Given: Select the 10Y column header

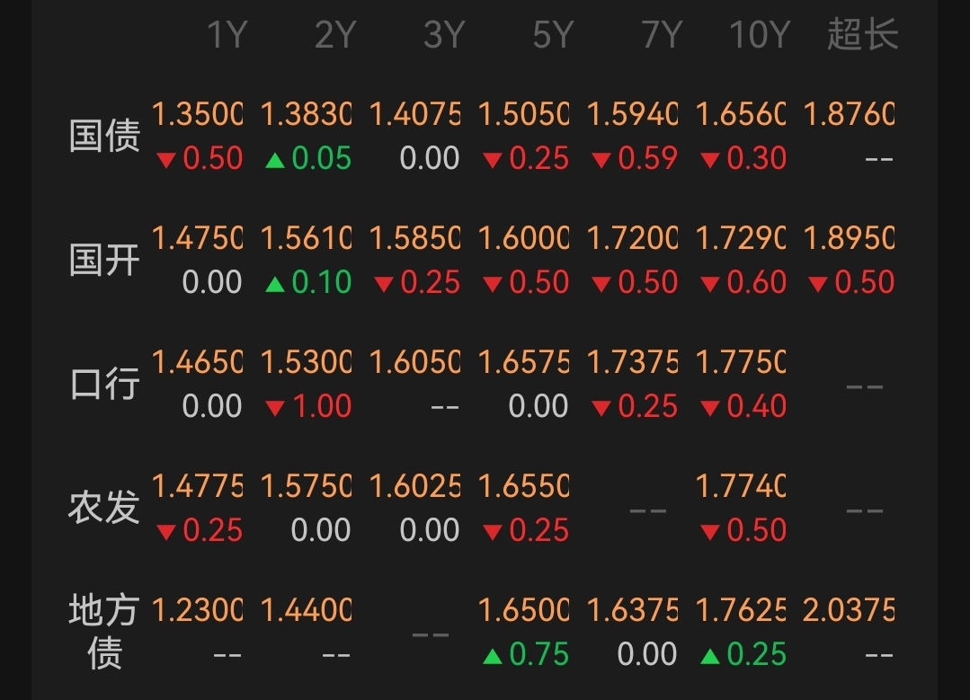Looking at the screenshot, I should pos(760,35).
